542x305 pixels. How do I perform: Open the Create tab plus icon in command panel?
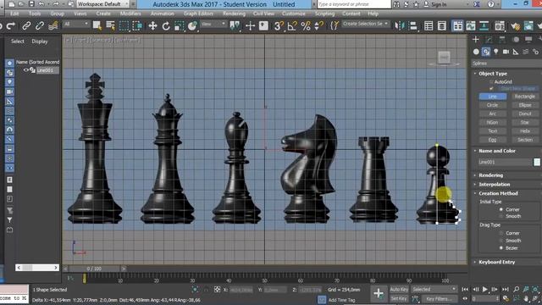pos(476,40)
